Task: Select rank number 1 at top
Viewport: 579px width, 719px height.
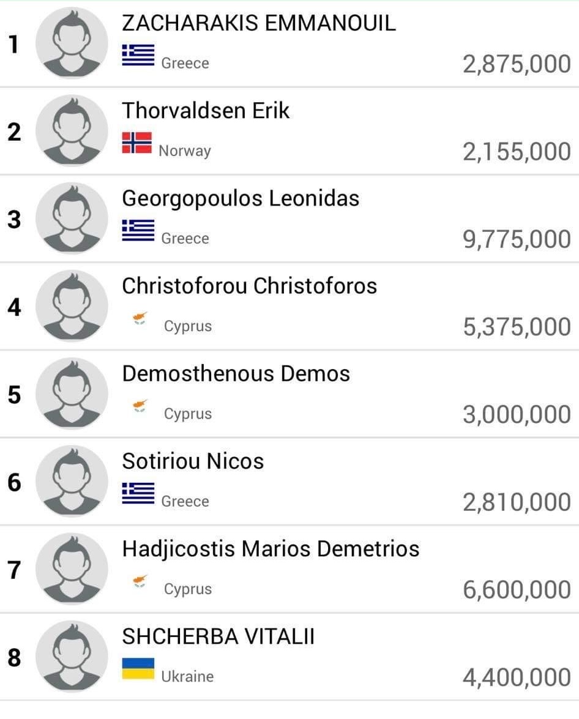Action: click(x=13, y=45)
